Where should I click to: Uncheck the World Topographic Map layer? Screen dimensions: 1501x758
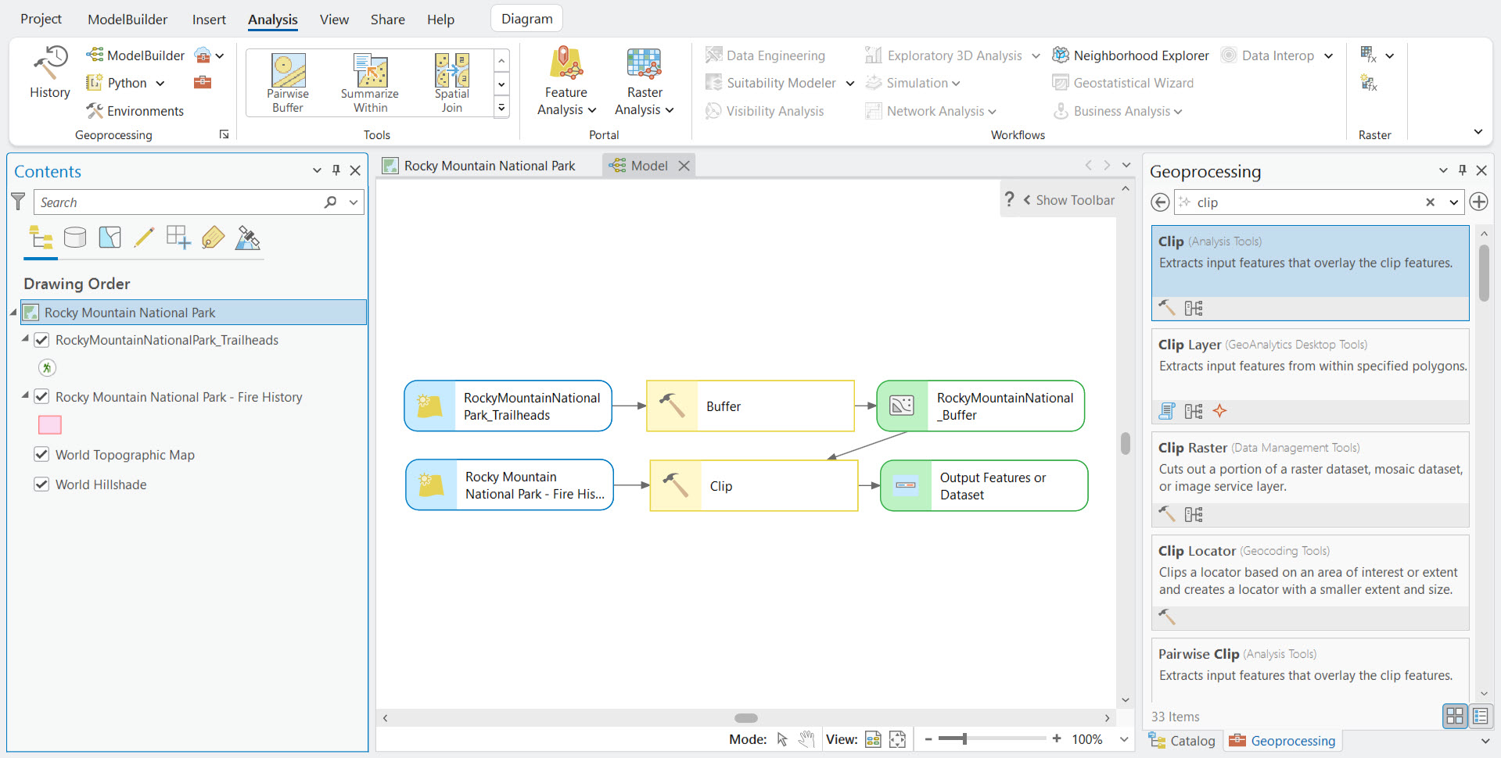pos(41,454)
